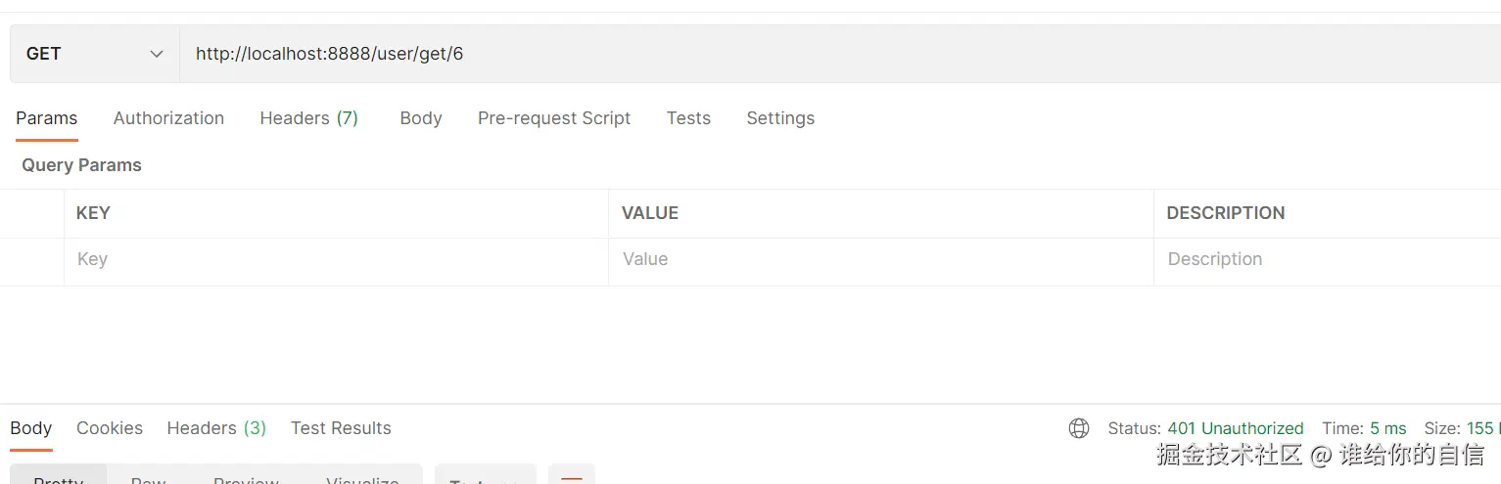
Task: Click the query param Description field
Action: (x=1322, y=259)
